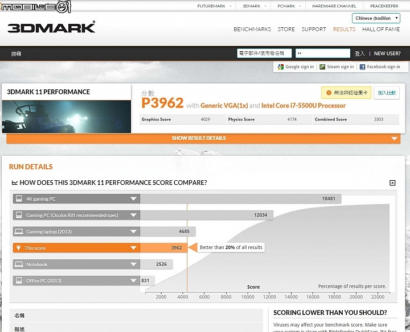
Task: Expand the 4K gaming PC row arrow
Action: (133, 199)
